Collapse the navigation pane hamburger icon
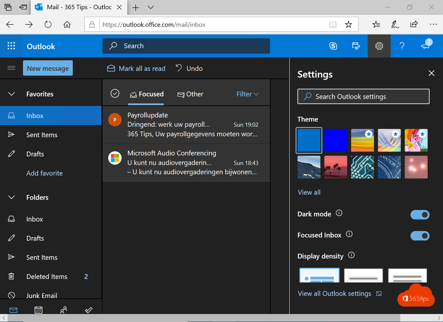The height and width of the screenshot is (322, 443). coord(11,68)
